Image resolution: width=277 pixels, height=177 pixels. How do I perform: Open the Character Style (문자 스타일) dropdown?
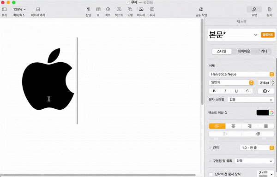point(251,100)
